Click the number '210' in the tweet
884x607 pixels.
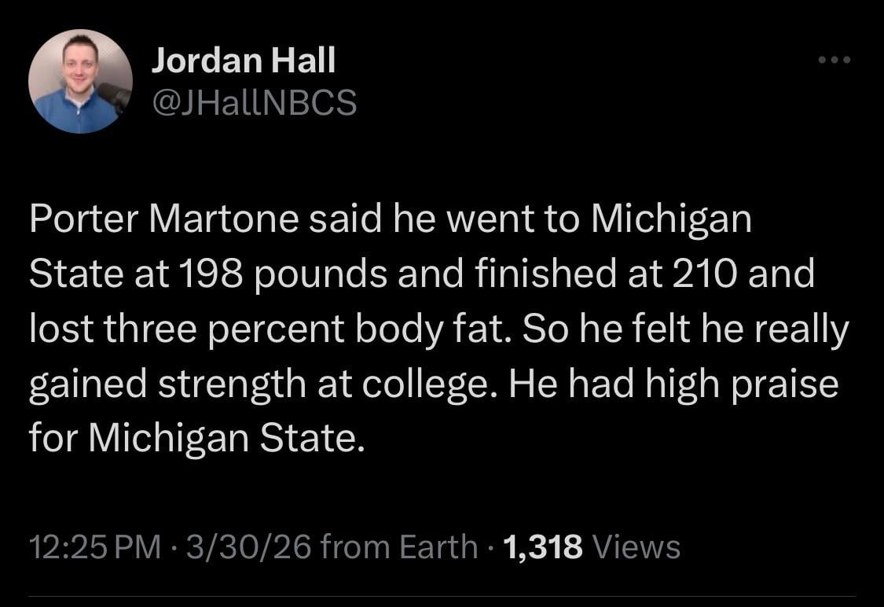706,275
